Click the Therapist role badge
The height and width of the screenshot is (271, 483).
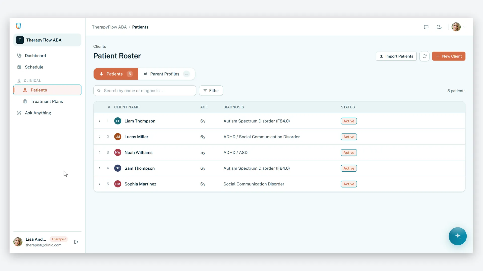click(x=59, y=239)
